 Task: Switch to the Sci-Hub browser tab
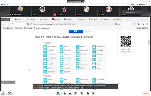point(118,19)
